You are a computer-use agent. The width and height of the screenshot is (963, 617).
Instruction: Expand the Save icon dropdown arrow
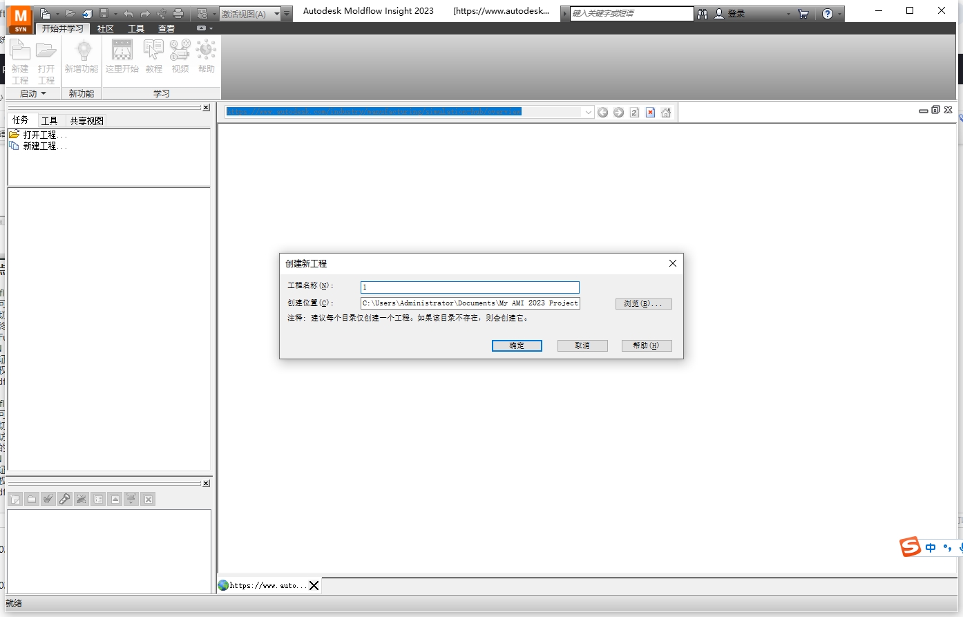tap(115, 14)
